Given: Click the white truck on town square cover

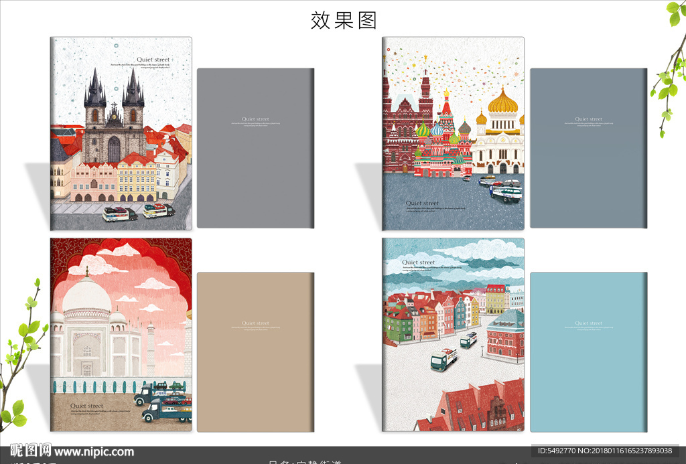Looking at the screenshot, I should pyautogui.click(x=443, y=360).
